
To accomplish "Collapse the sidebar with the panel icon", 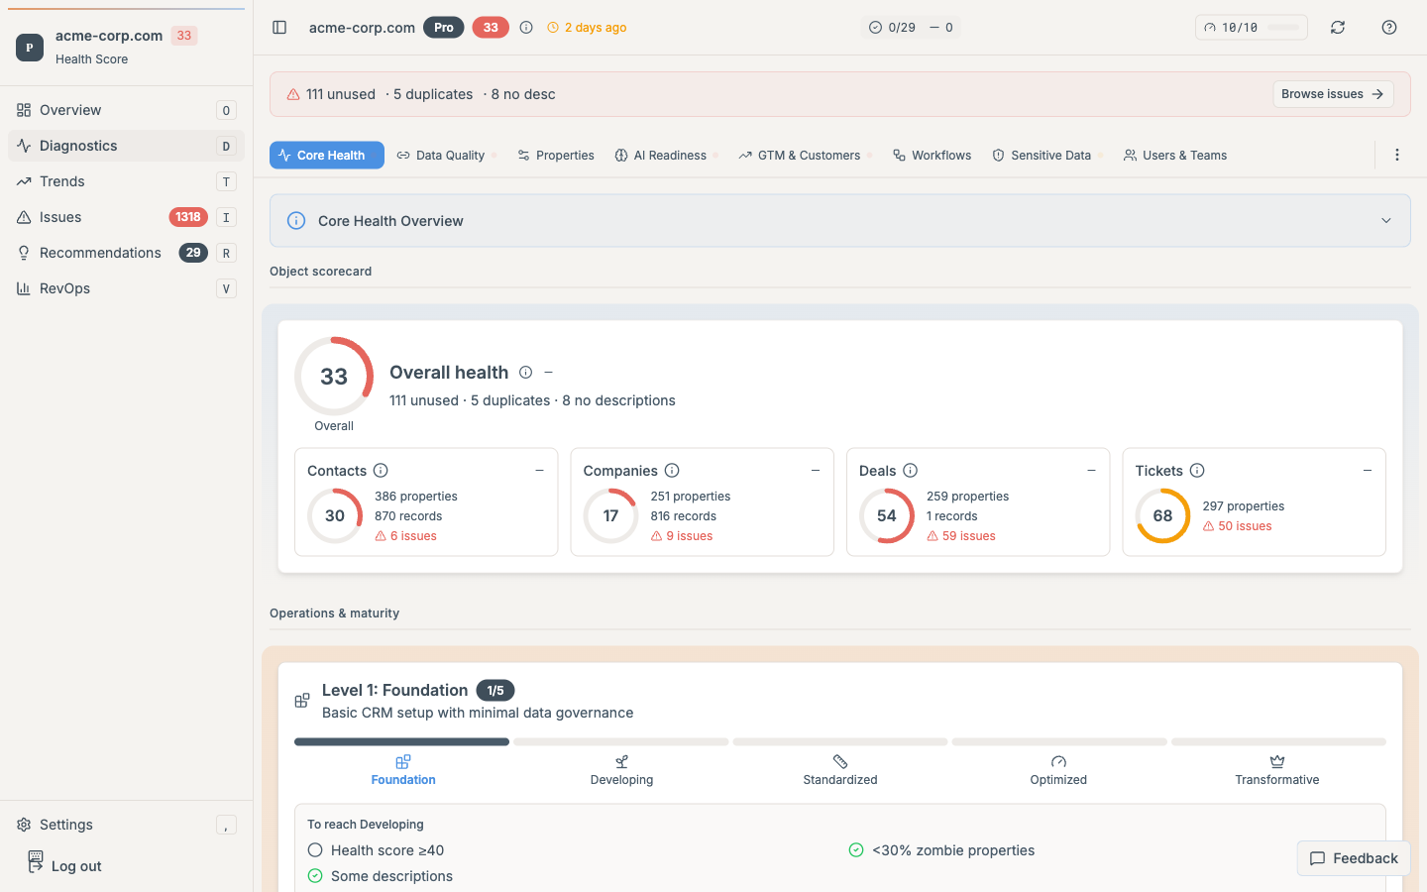I will (x=278, y=27).
